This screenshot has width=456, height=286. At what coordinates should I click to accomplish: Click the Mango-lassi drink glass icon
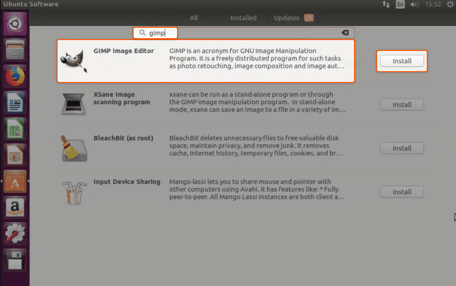(x=74, y=193)
